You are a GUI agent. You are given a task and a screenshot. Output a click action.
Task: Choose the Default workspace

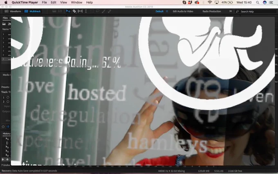click(x=159, y=11)
